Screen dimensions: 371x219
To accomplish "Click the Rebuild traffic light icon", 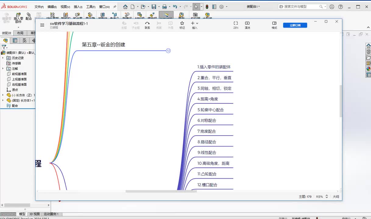I will [207, 7].
